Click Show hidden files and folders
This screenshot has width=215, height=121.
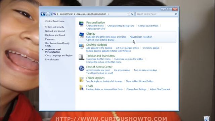(140, 81)
